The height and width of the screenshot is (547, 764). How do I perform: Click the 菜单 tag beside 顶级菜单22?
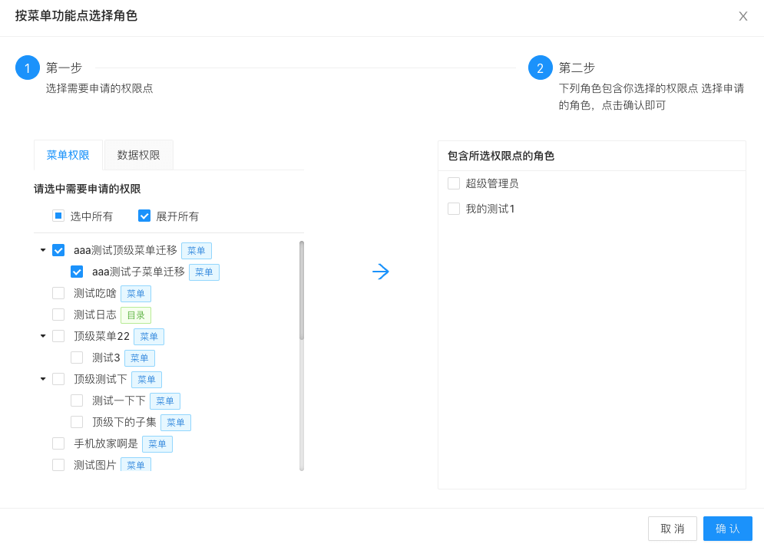[x=149, y=336]
